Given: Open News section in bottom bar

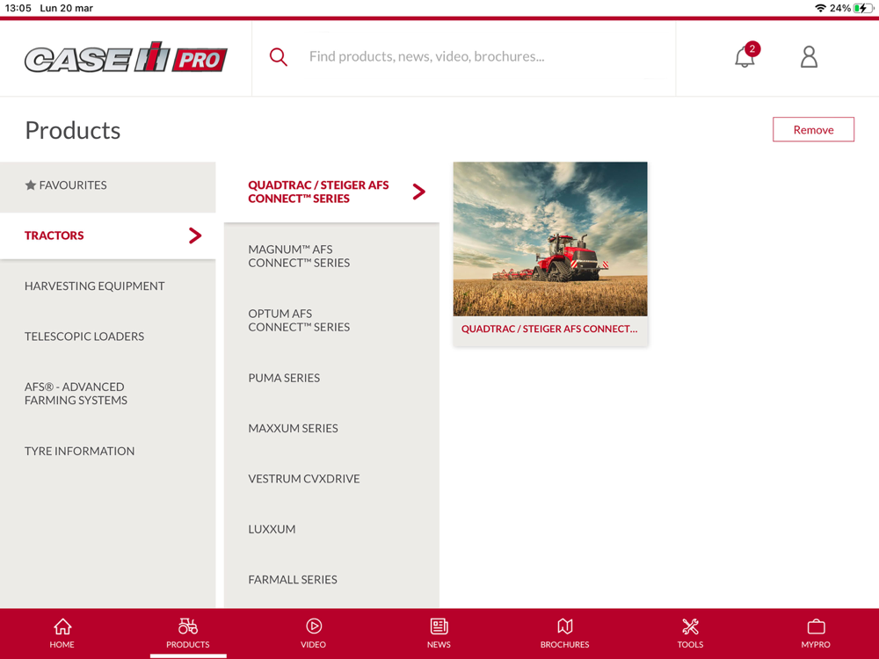Looking at the screenshot, I should click(439, 634).
